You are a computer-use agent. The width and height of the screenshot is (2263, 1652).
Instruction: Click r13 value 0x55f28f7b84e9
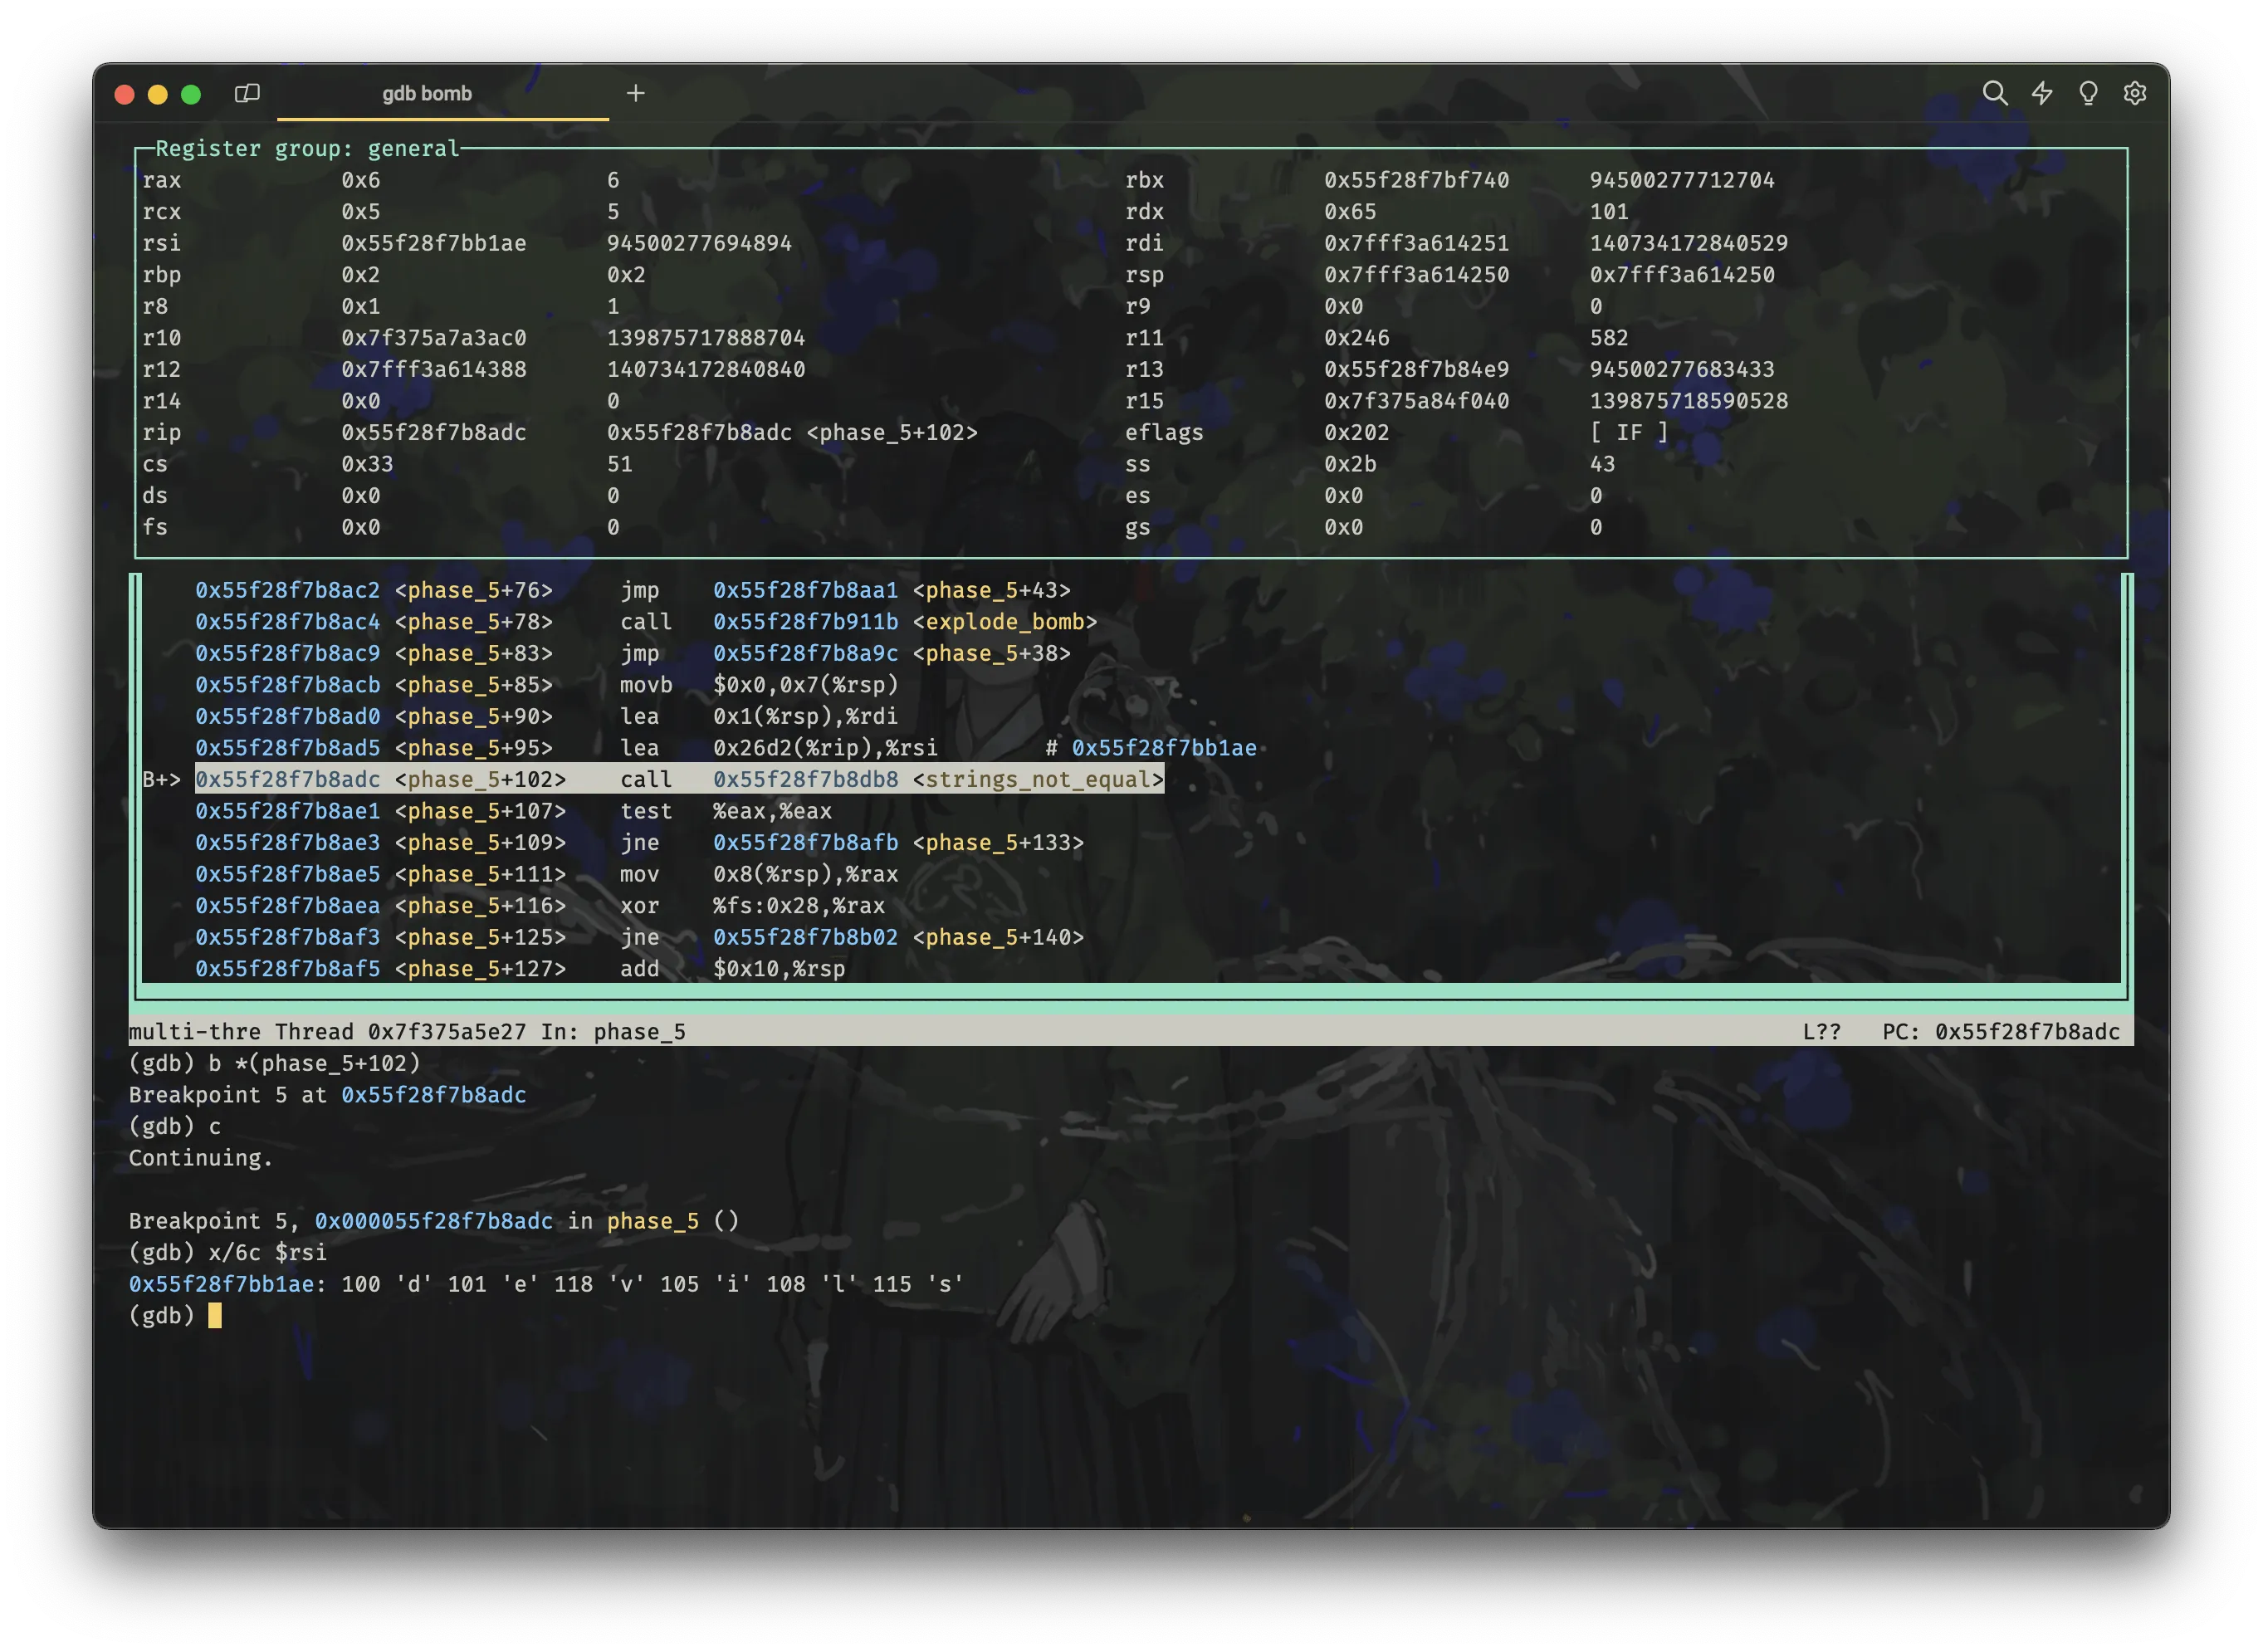(1417, 369)
